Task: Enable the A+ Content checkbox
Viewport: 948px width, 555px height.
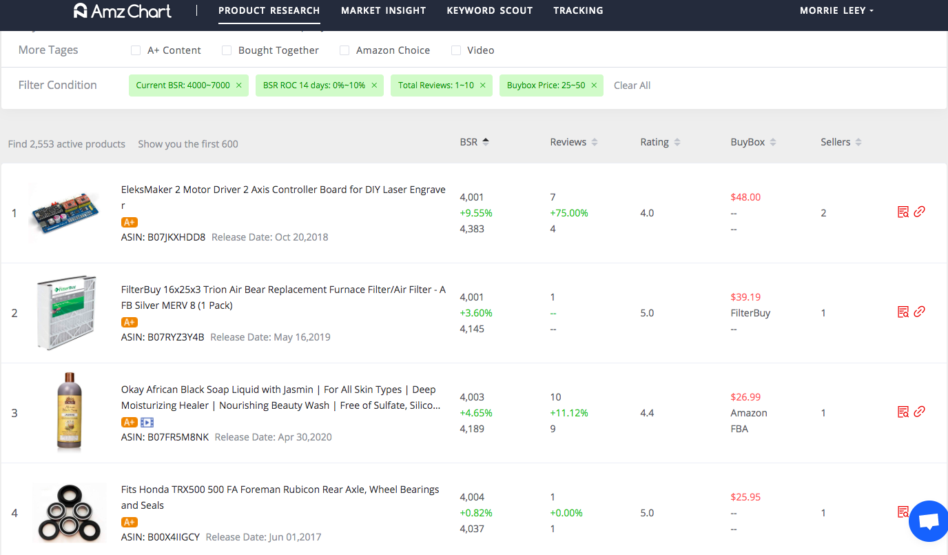Action: [135, 50]
